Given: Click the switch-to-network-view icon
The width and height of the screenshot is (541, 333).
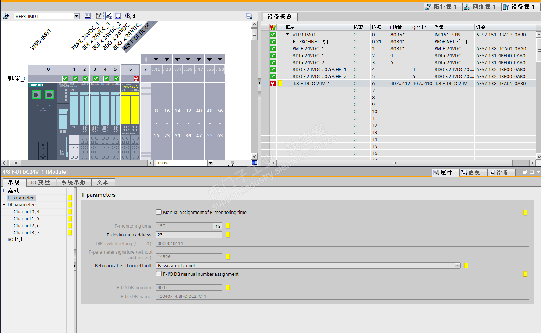Looking at the screenshot, I should click(x=6, y=16).
